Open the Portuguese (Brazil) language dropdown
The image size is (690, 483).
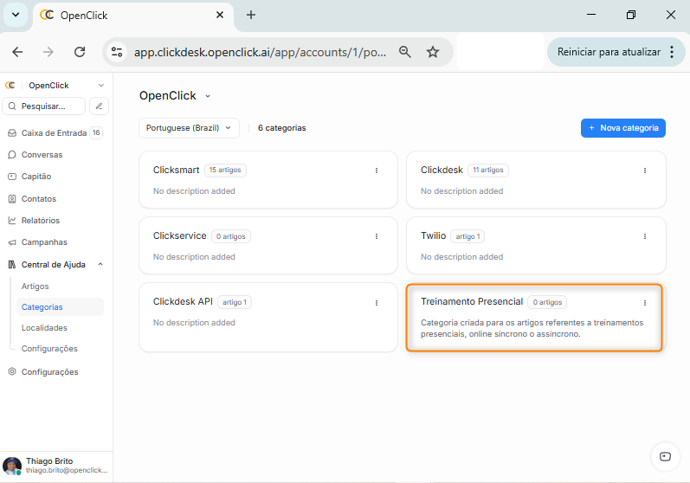(x=189, y=128)
